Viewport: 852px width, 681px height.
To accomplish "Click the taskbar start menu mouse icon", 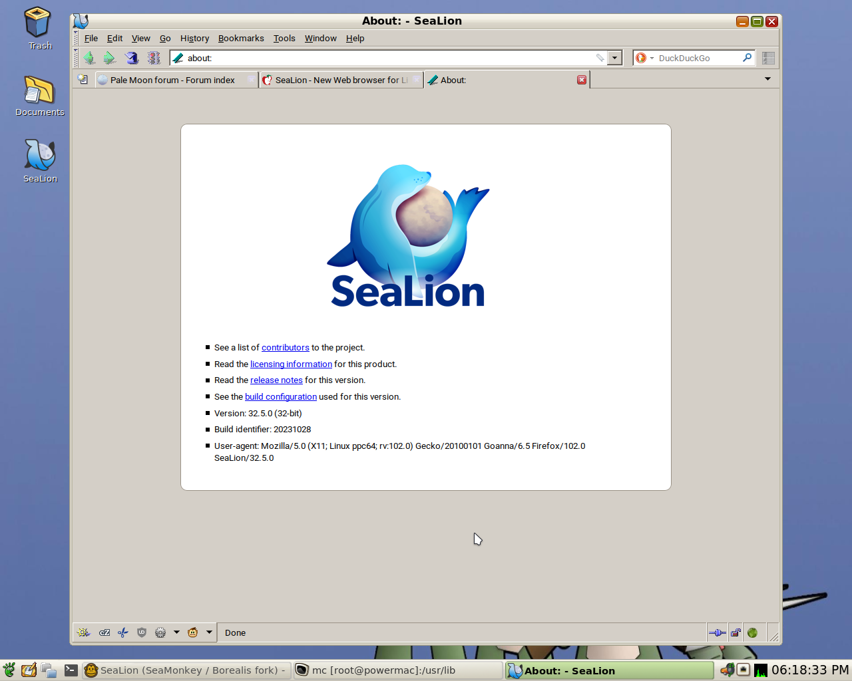I will (9, 670).
